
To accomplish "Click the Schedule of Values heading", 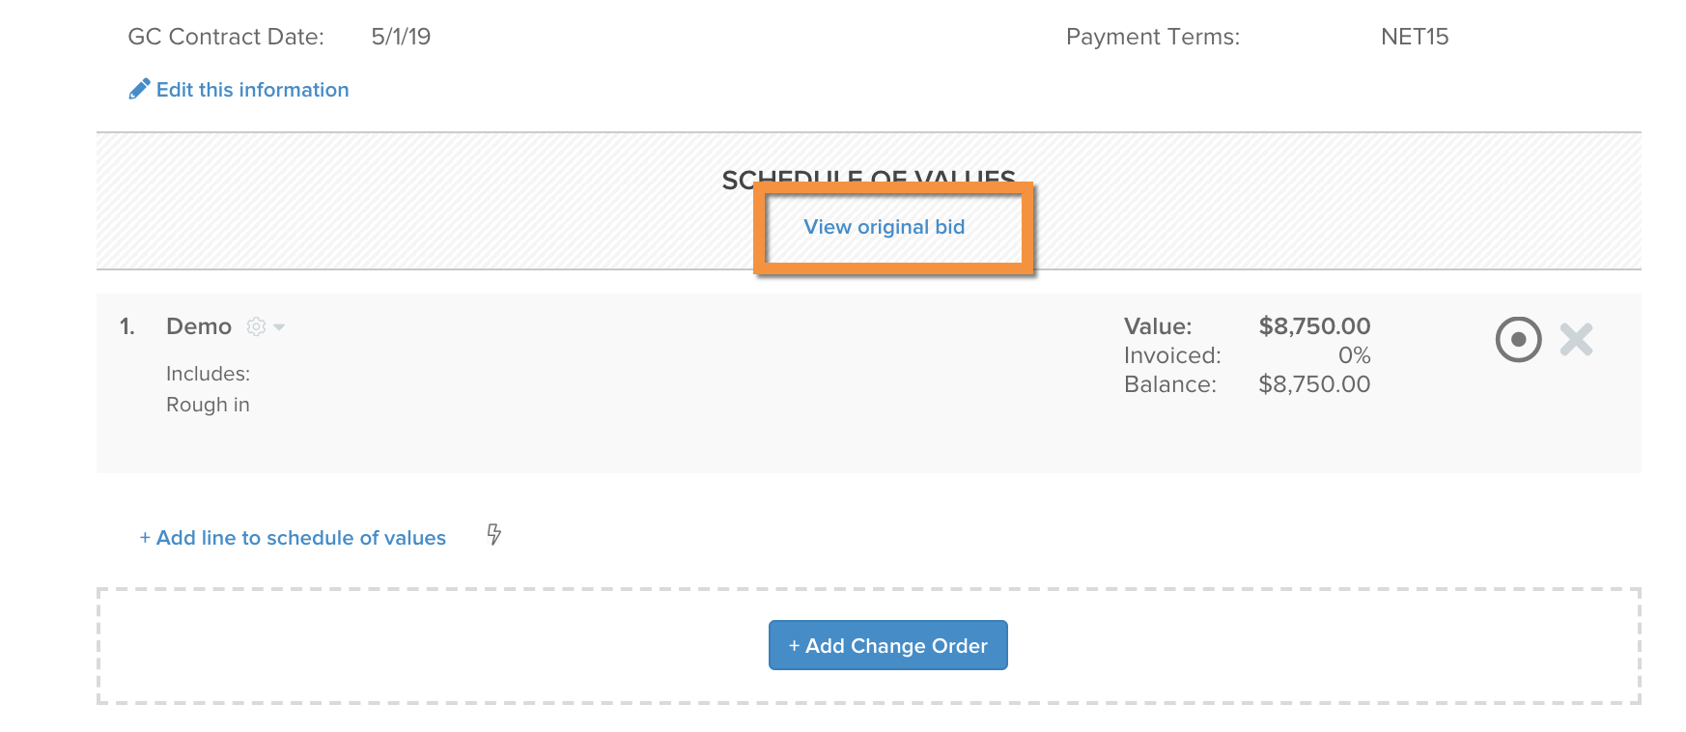I will (869, 178).
